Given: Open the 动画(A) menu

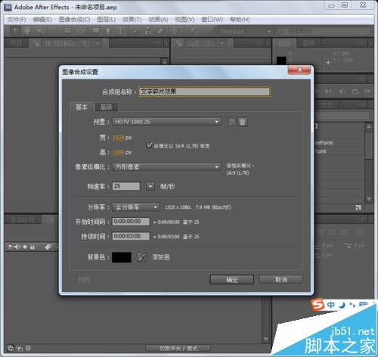Looking at the screenshot, I should 158,20.
